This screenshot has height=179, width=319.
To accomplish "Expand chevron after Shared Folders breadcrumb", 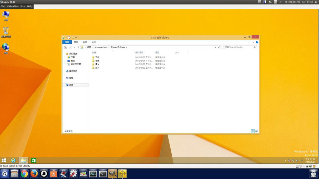I will (126, 47).
